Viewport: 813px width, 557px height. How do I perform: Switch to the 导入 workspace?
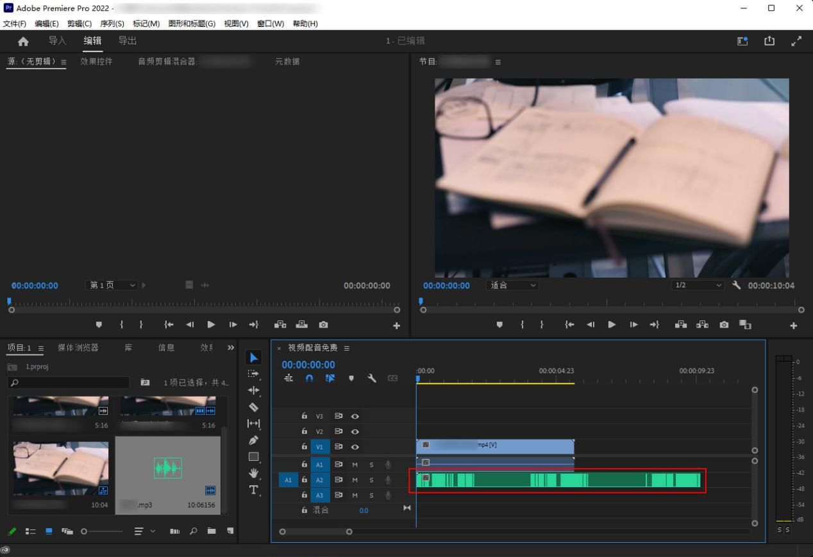click(57, 41)
